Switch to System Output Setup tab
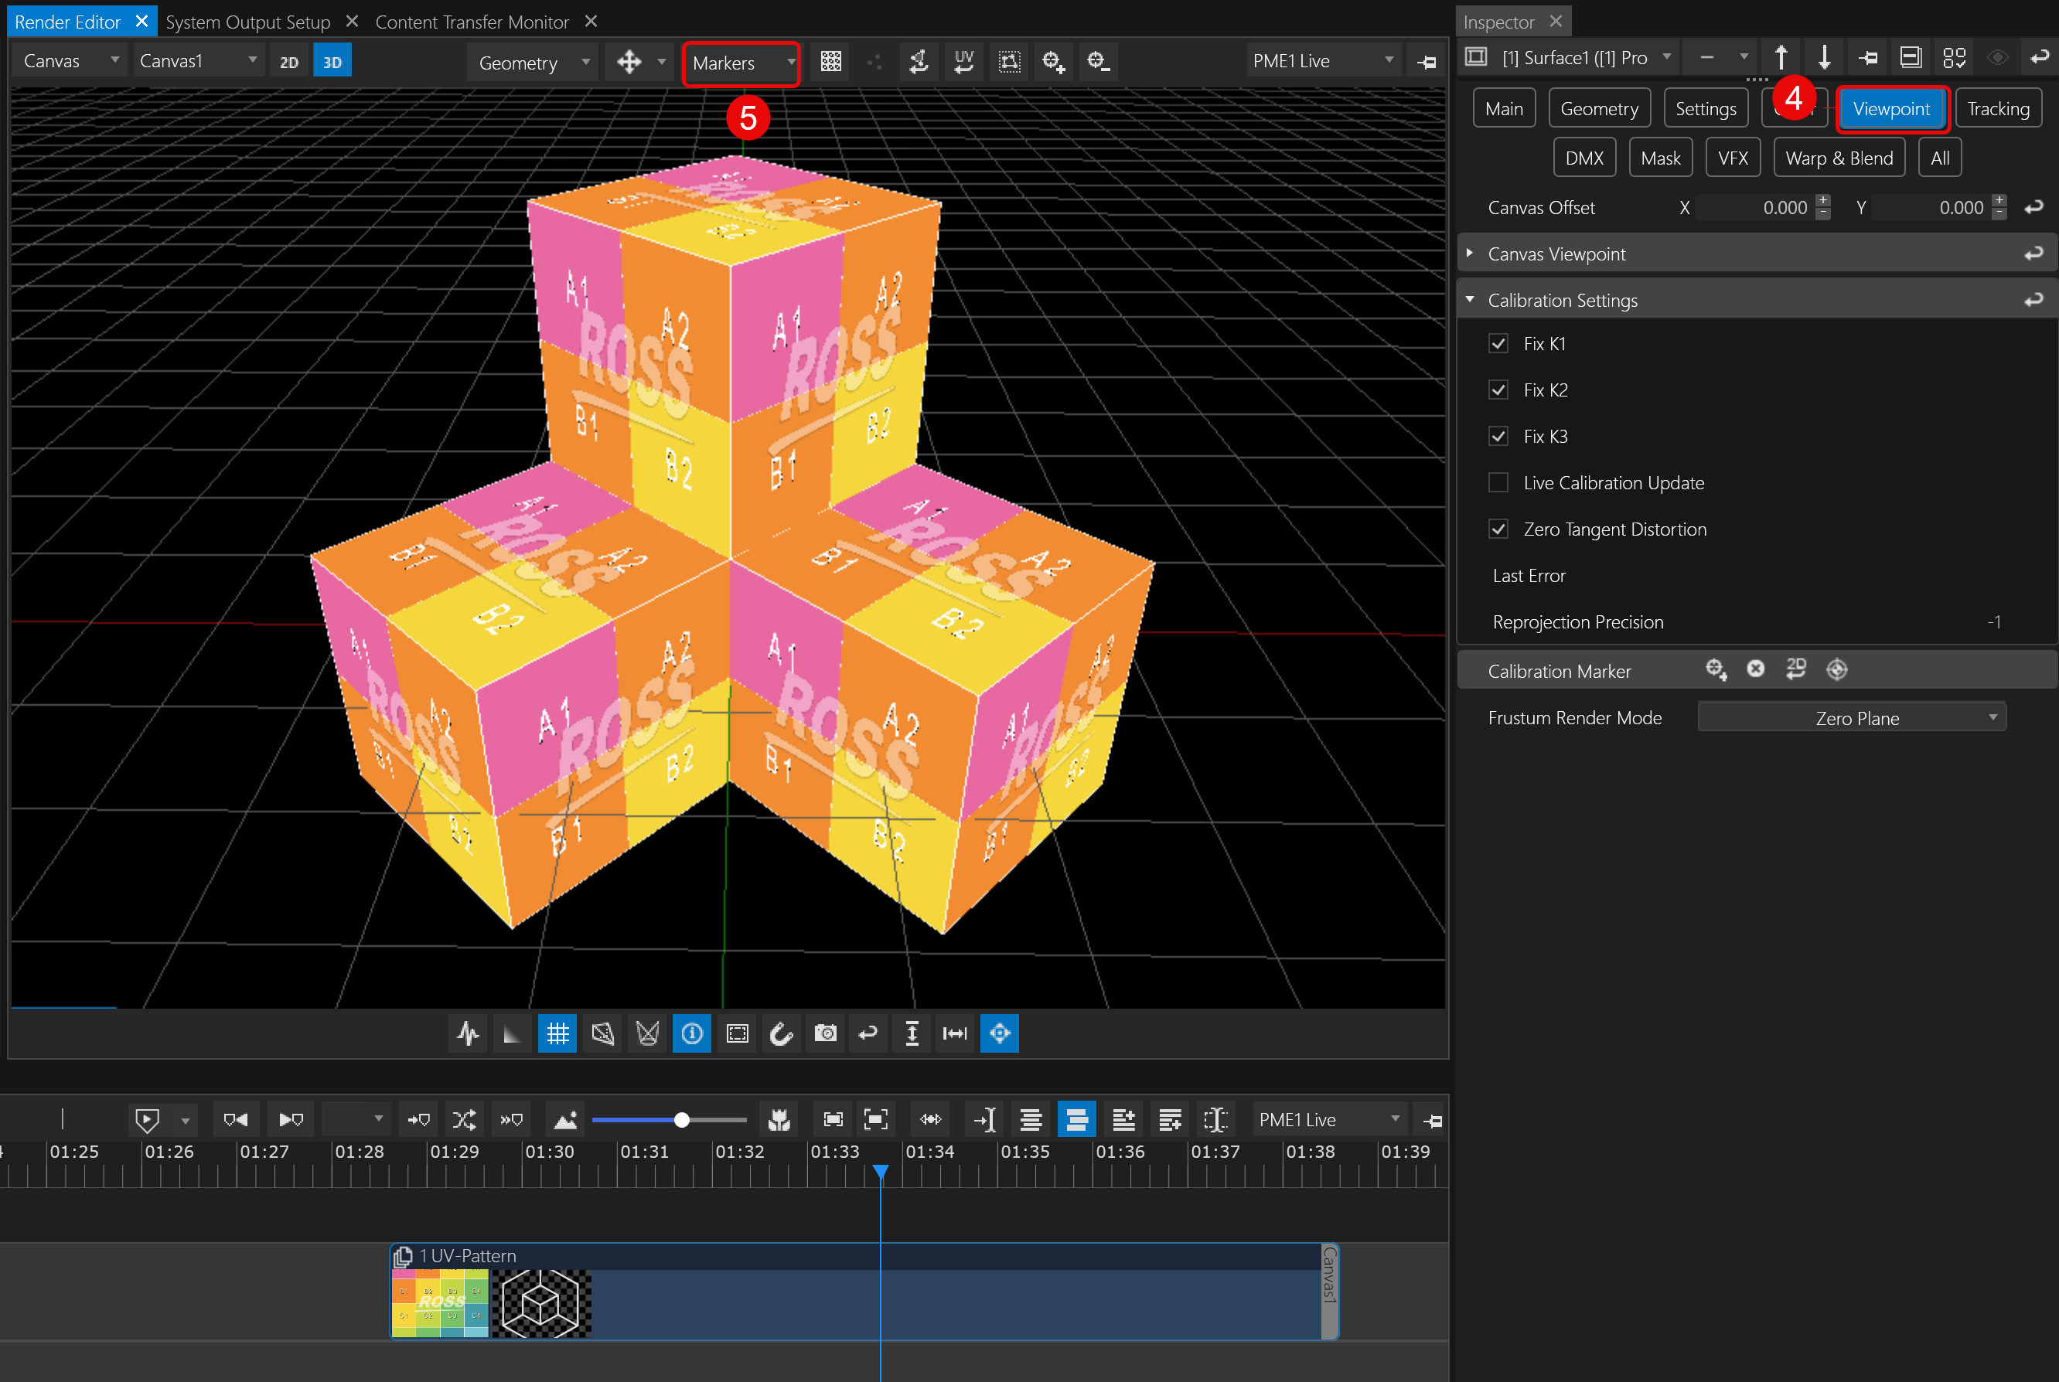 247,22
